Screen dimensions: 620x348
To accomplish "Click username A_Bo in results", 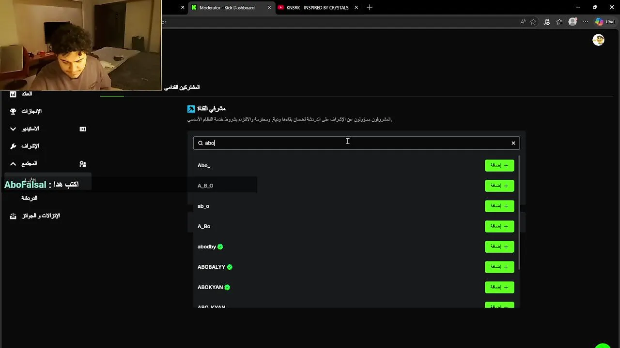I will pos(204,227).
